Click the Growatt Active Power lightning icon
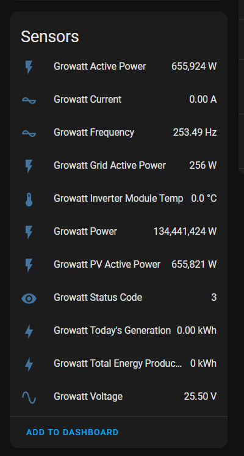 coord(29,67)
